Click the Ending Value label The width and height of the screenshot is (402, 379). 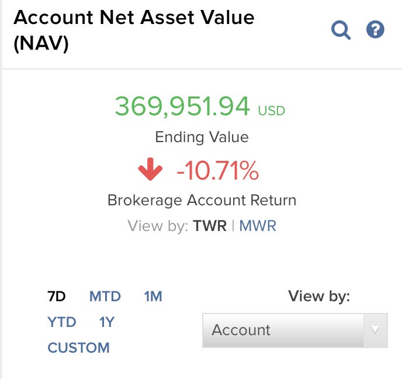(202, 137)
